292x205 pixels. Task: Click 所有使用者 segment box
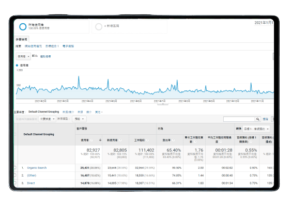click(52, 27)
